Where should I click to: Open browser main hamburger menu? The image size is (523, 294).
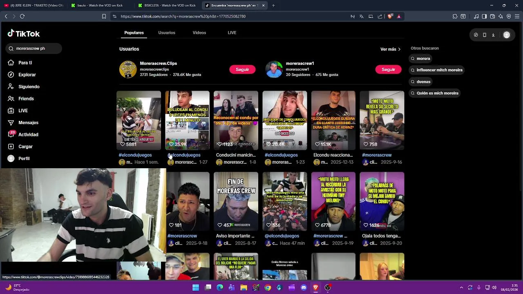click(x=517, y=16)
